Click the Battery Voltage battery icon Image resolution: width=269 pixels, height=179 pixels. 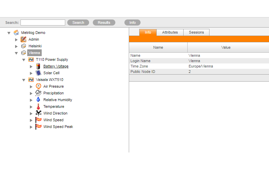[38, 66]
